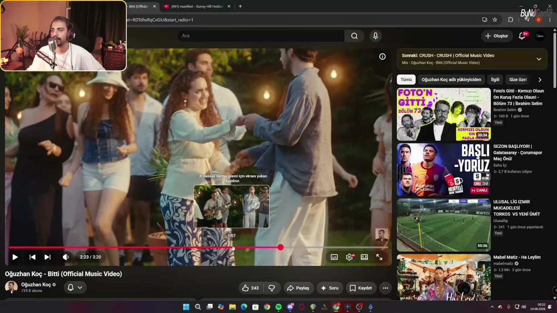Show more filter chips with the arrow
Image resolution: width=557 pixels, height=313 pixels.
click(540, 80)
